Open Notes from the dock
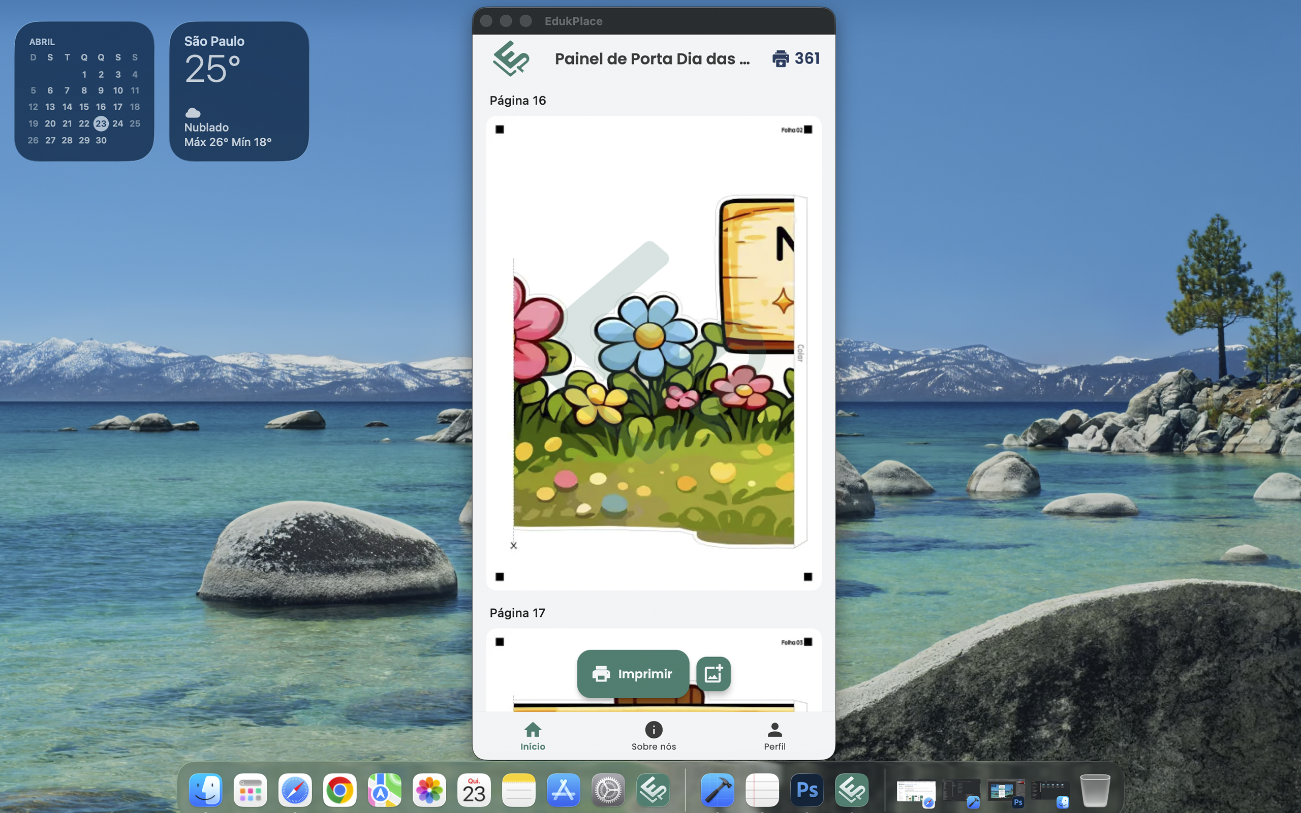This screenshot has width=1301, height=813. pyautogui.click(x=519, y=790)
